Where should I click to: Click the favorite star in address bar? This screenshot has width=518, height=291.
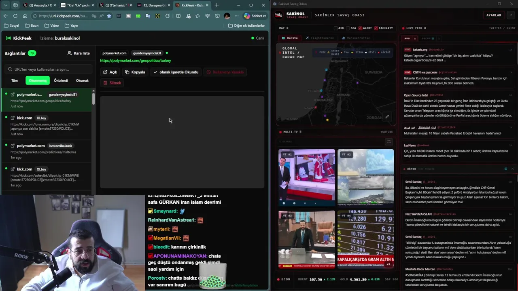coord(109,16)
